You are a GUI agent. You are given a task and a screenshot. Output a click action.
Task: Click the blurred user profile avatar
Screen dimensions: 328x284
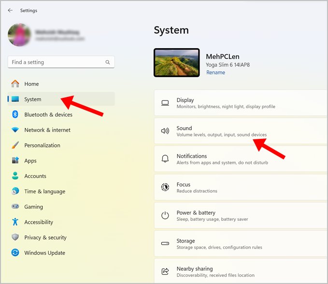[19, 35]
